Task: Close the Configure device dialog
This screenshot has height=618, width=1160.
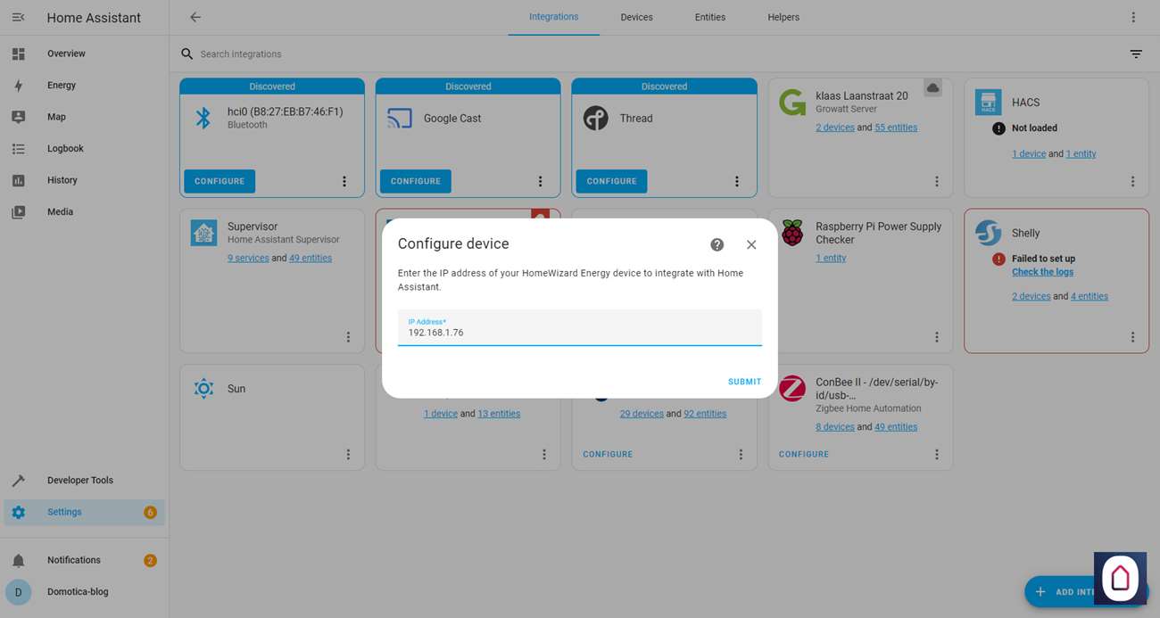Action: [751, 244]
